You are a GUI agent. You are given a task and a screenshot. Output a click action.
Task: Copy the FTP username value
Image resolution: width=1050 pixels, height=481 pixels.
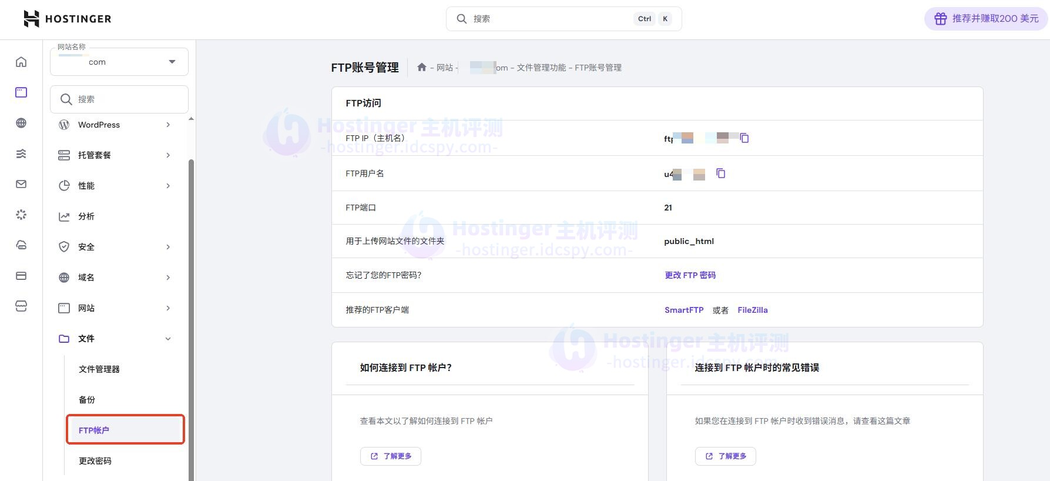click(x=721, y=173)
